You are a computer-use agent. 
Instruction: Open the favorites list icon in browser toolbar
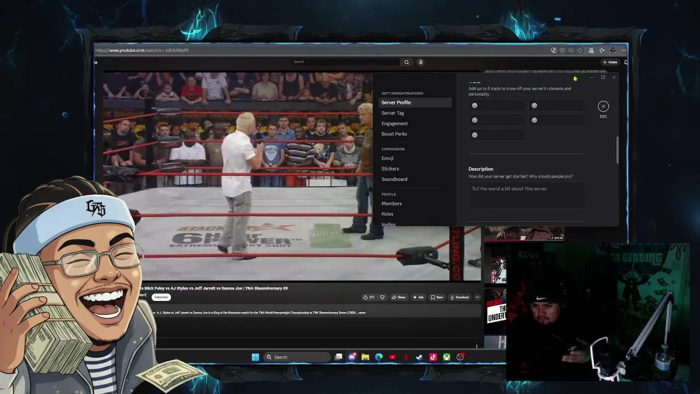(x=602, y=50)
